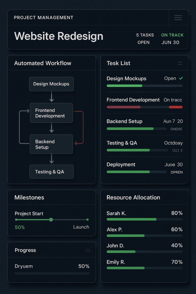This screenshot has width=196, height=294.
Task: Click the Launch endpoint milestone dot
Action: [x=88, y=220]
